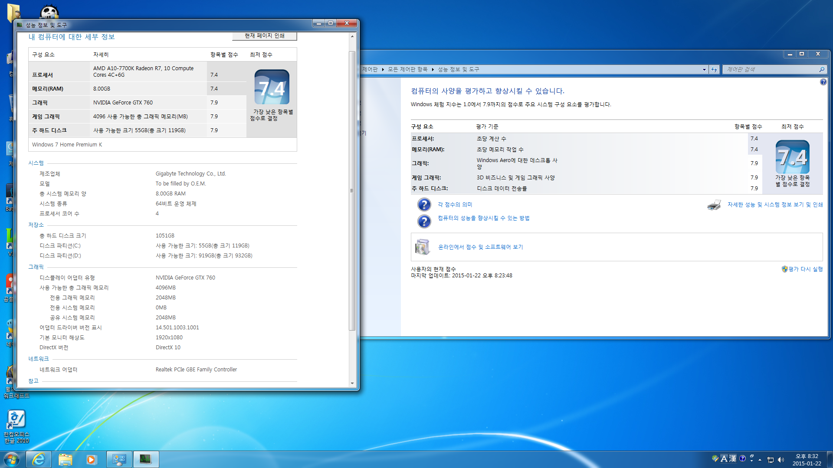833x468 pixels.
Task: Click the network connection tray icon
Action: click(771, 460)
